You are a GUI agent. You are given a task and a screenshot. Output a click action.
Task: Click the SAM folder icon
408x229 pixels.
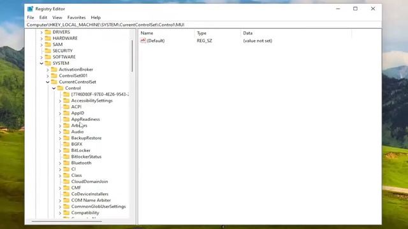(x=48, y=45)
